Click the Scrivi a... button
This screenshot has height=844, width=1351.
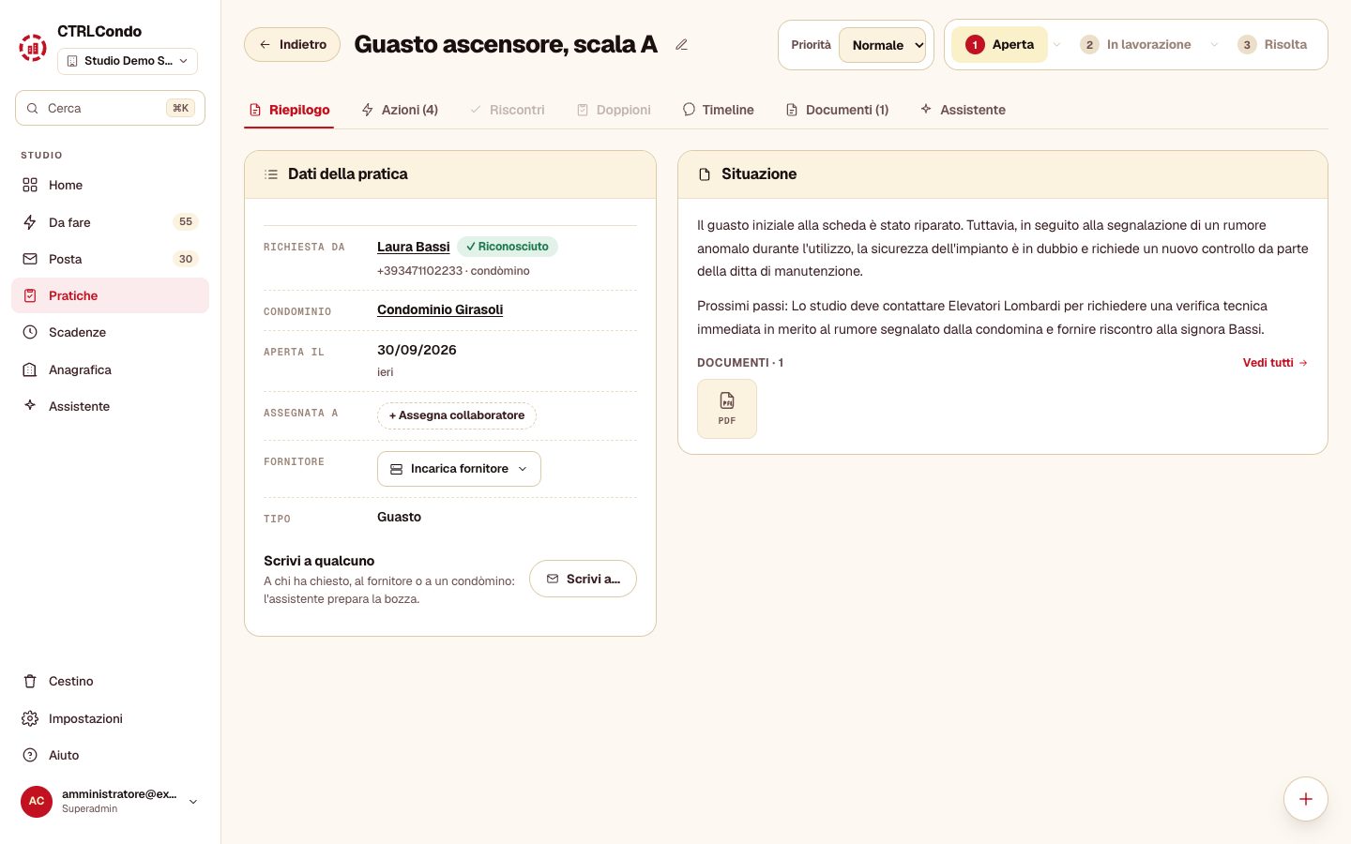(x=583, y=579)
